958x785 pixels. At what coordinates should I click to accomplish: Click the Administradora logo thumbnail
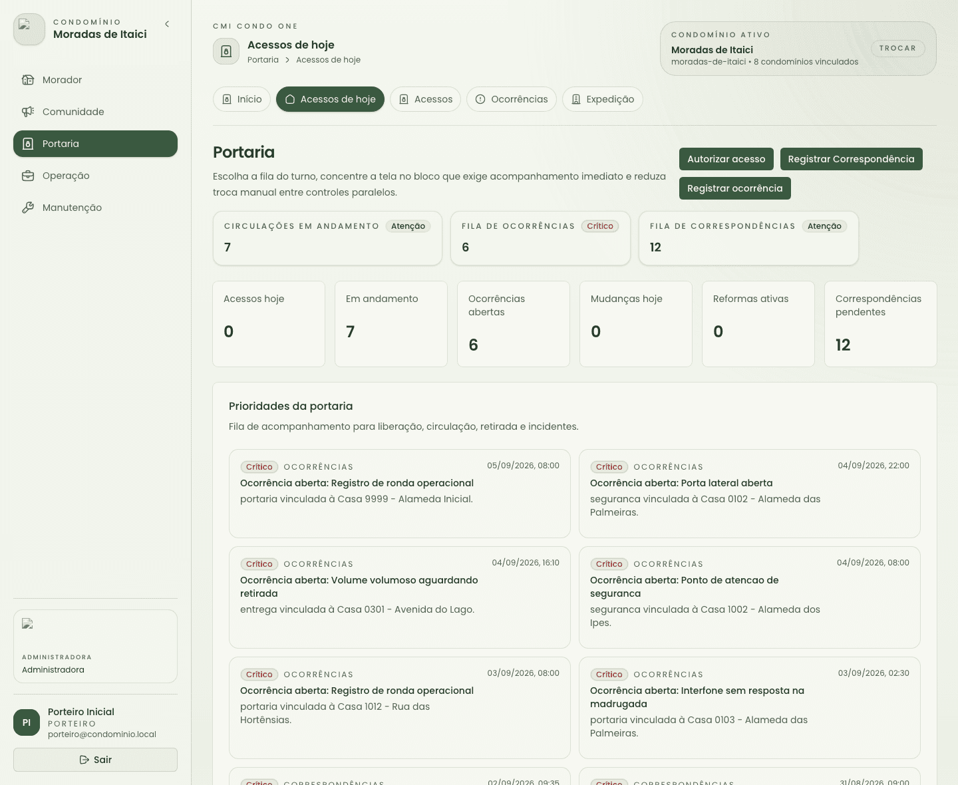pos(28,624)
